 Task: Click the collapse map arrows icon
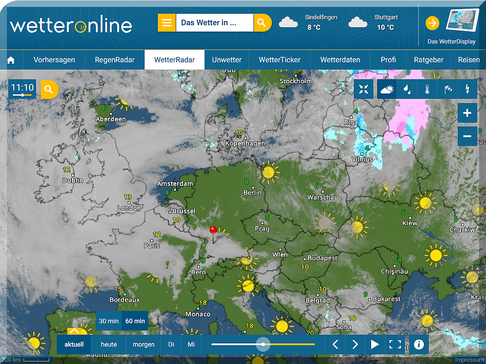tap(364, 90)
